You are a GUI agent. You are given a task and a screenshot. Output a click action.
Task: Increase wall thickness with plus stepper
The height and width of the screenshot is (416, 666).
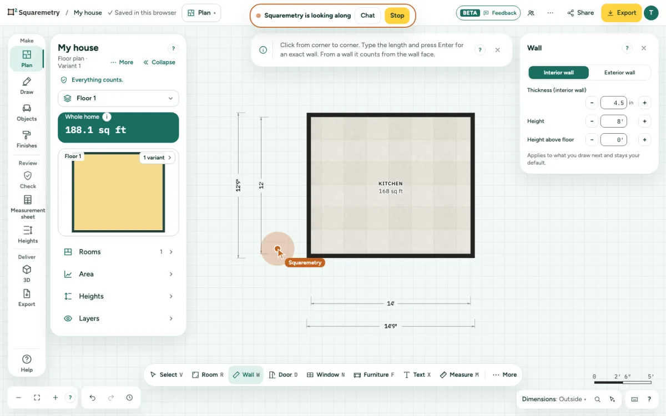(x=644, y=103)
